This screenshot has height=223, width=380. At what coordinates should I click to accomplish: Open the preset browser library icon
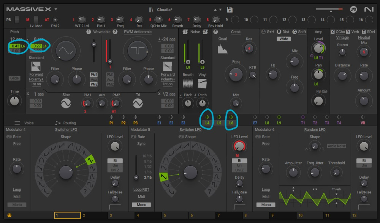point(151,10)
